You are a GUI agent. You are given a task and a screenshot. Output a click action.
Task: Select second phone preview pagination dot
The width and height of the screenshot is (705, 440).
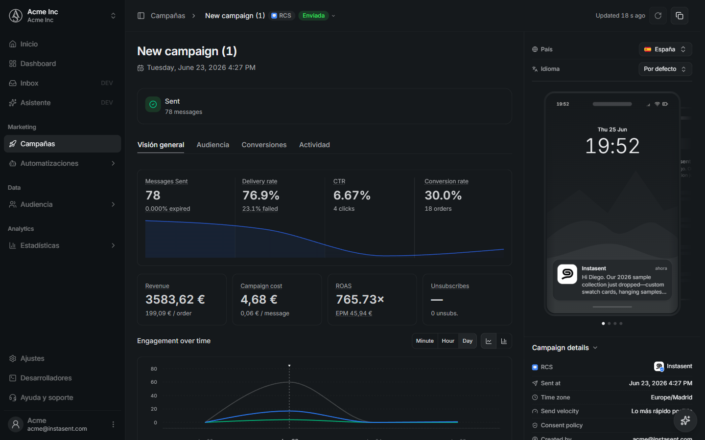[x=609, y=324]
